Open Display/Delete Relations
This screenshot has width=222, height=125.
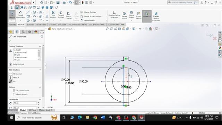point(114,15)
